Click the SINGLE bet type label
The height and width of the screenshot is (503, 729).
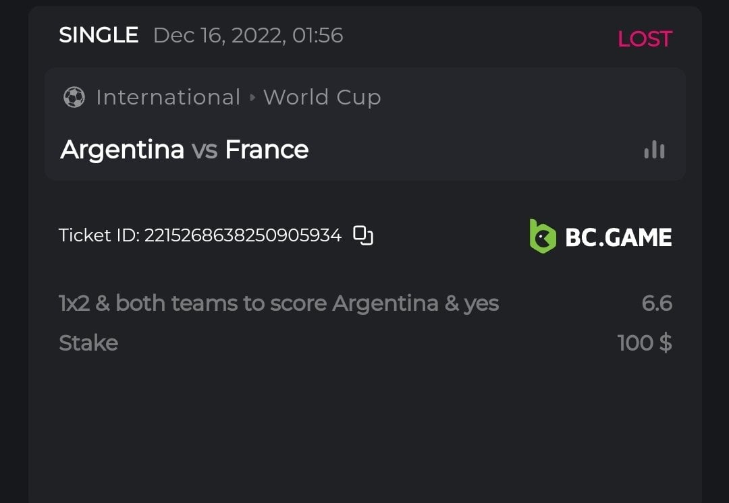tap(99, 35)
